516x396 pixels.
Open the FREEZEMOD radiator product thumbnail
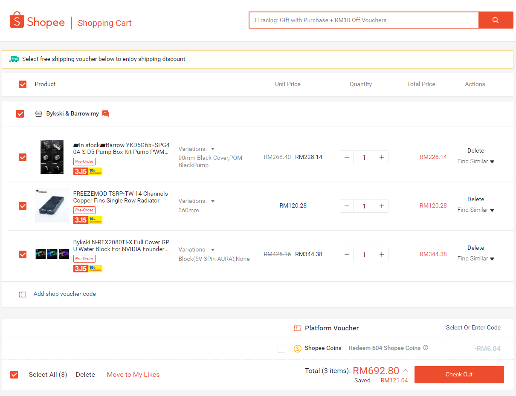52,205
